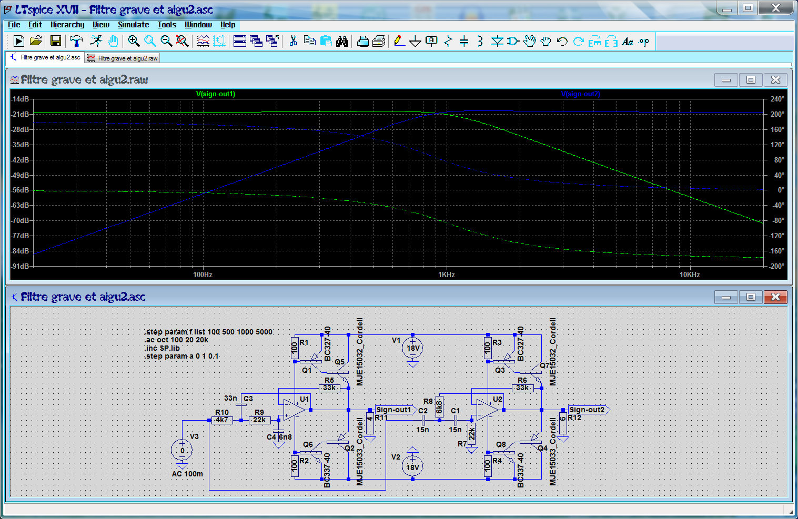798x519 pixels.
Task: Select the Ground symbol tool
Action: tap(415, 41)
